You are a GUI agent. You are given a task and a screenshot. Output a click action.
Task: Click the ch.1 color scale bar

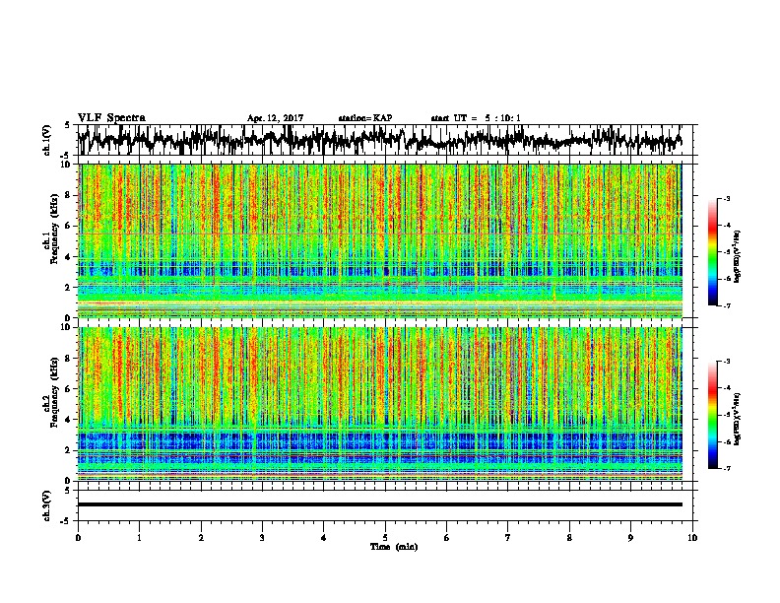coord(712,252)
